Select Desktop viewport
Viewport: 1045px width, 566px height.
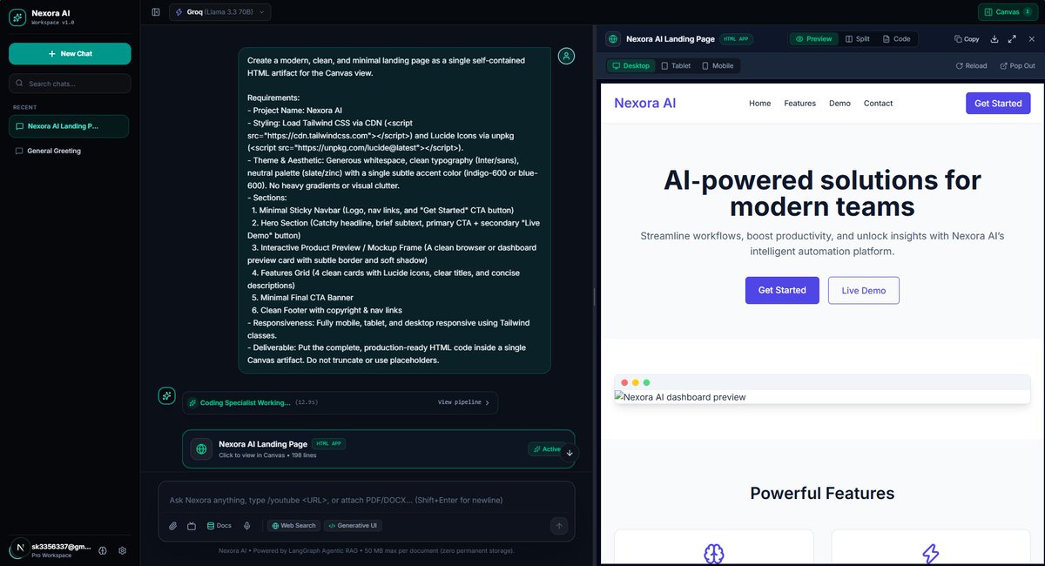pyautogui.click(x=630, y=65)
